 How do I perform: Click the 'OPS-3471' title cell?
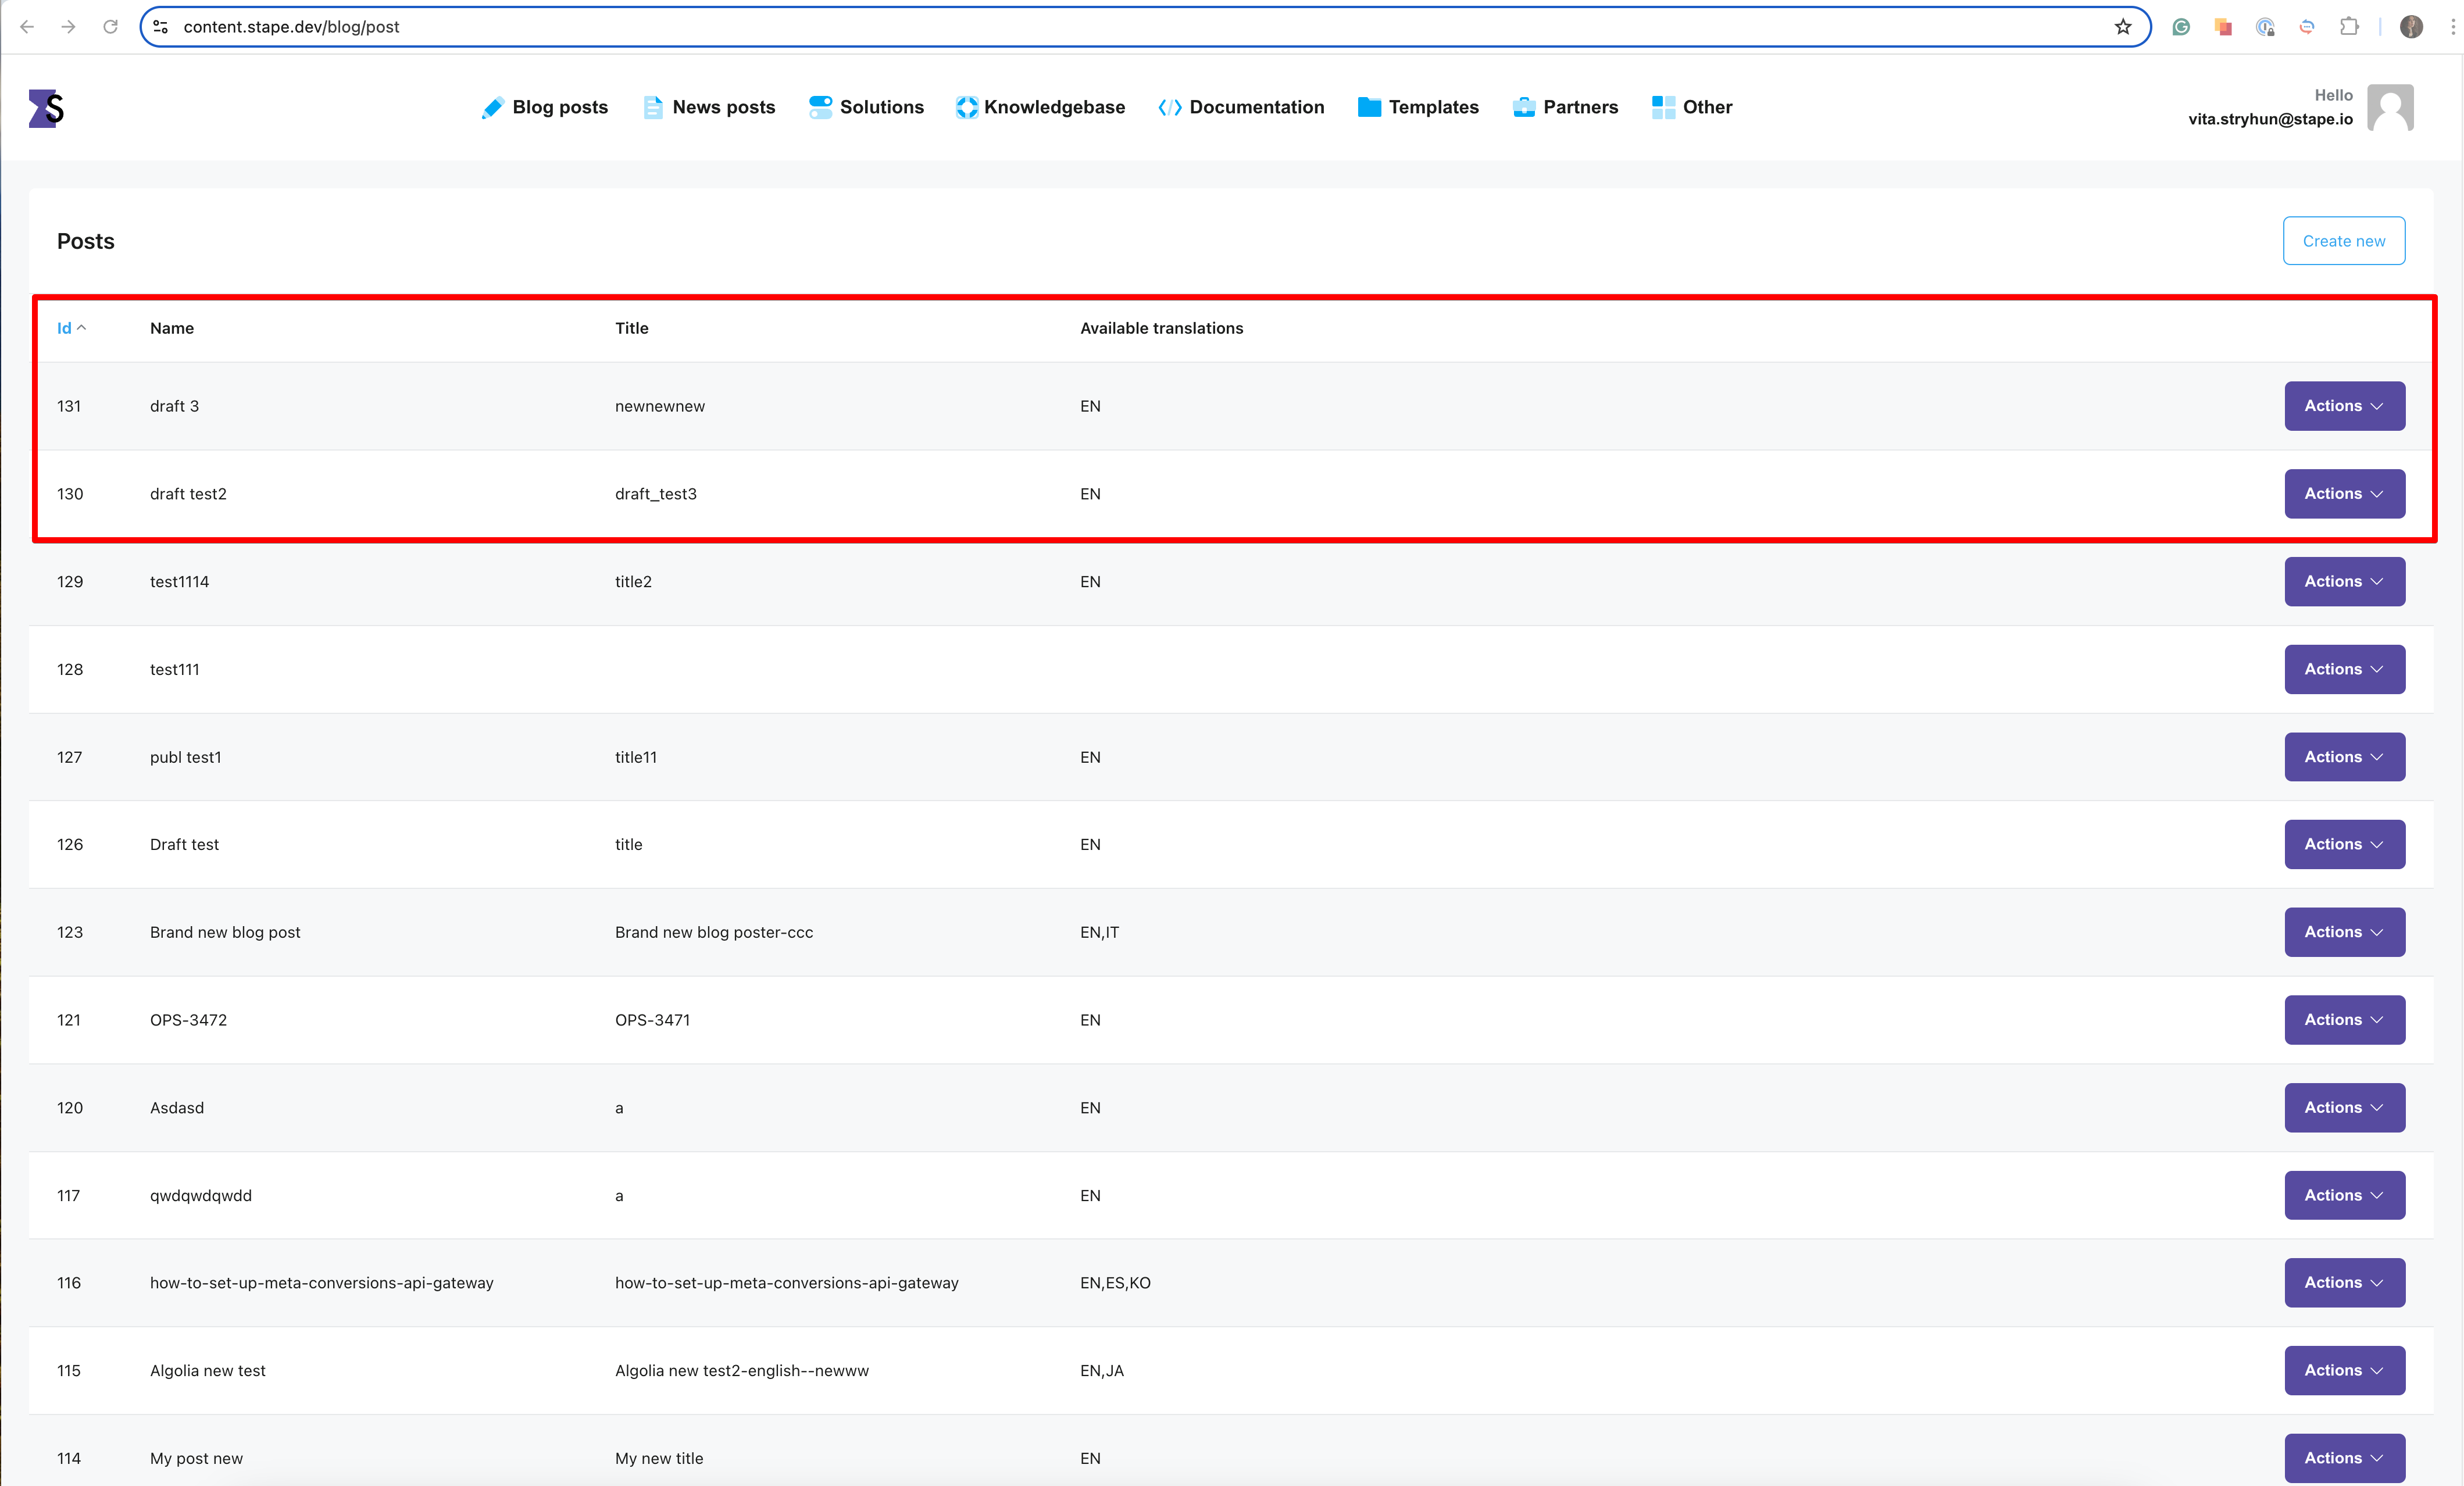[x=652, y=1020]
